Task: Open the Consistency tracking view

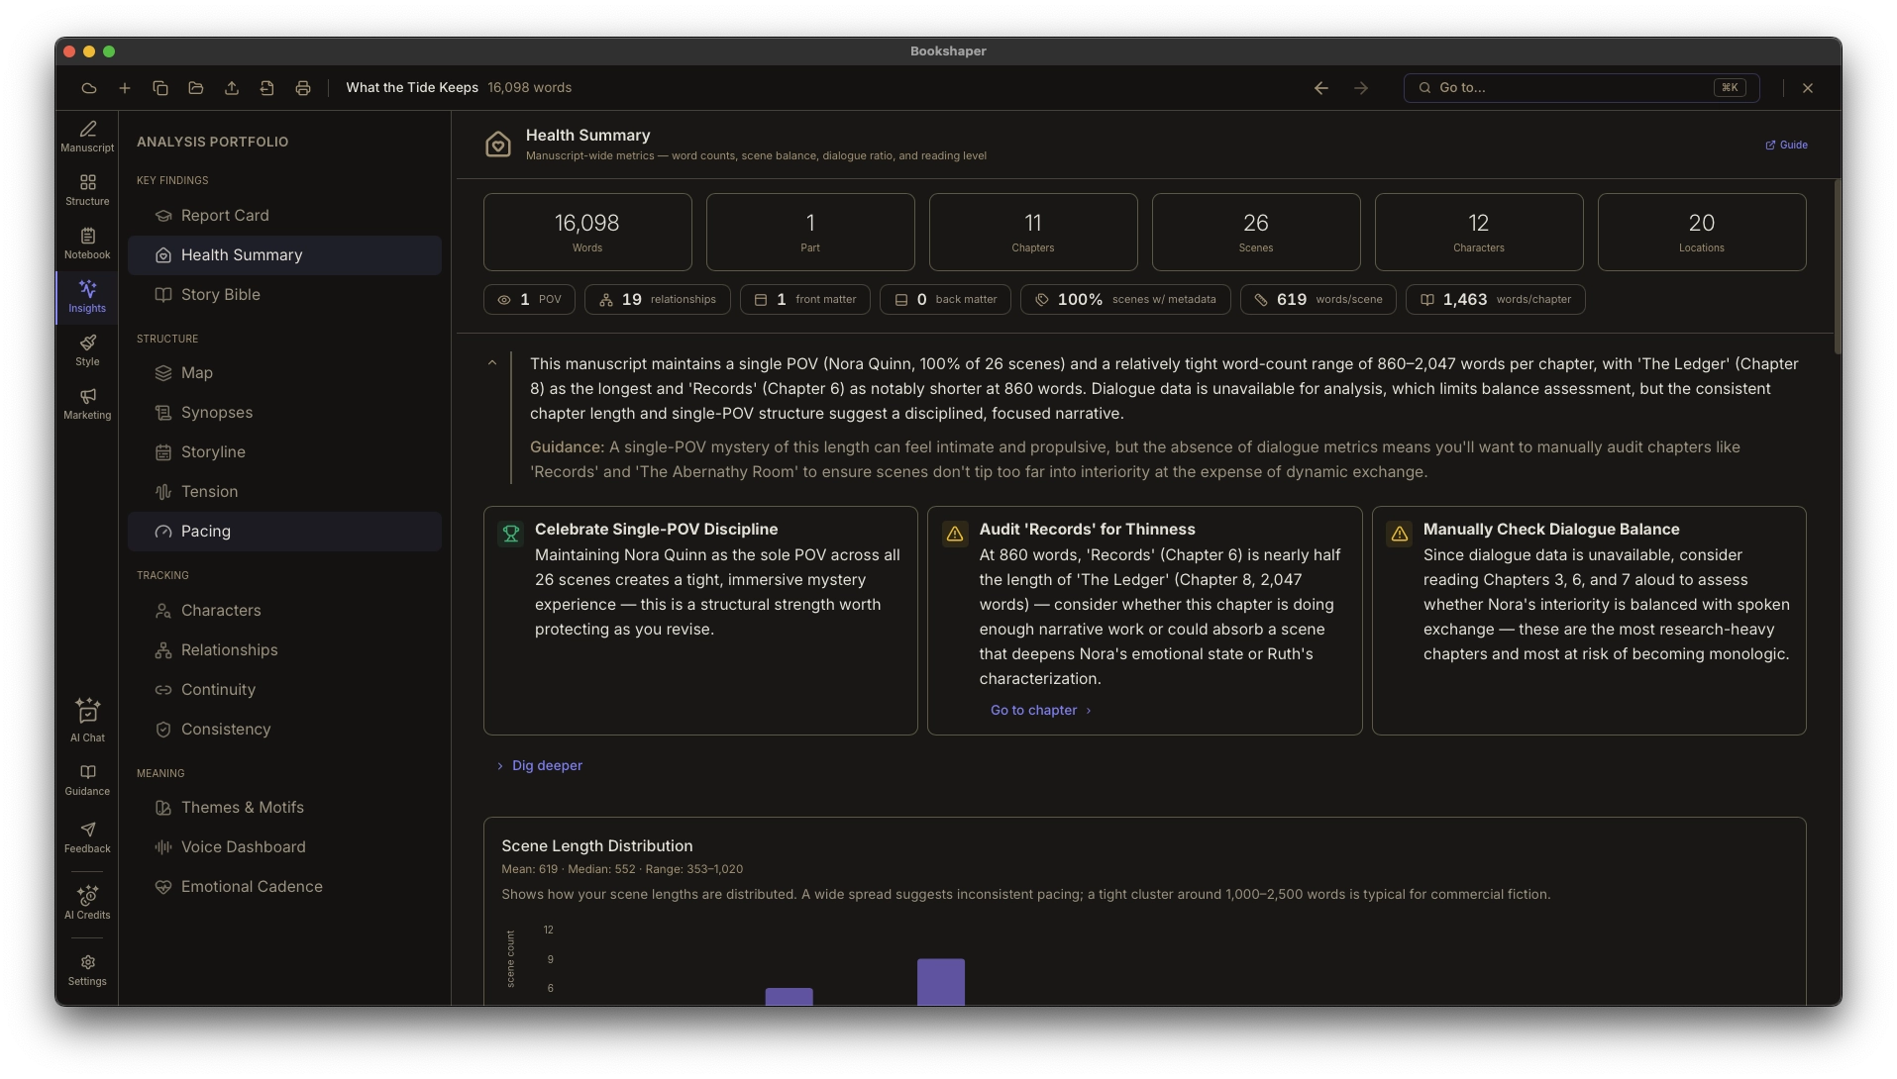Action: [x=285, y=730]
